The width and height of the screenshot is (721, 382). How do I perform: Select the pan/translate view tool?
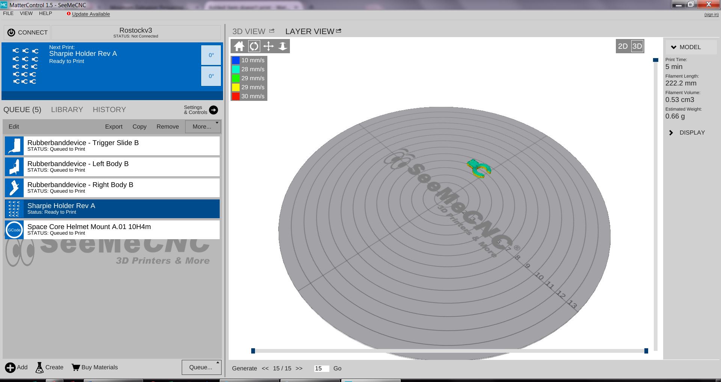coord(268,46)
